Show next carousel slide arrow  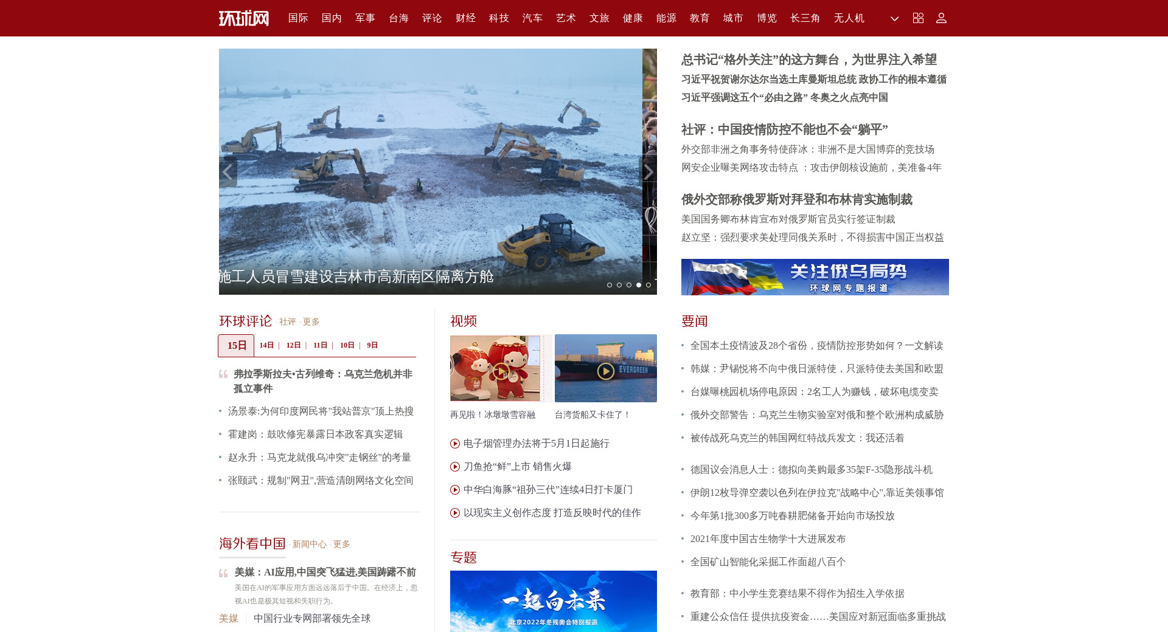coord(648,173)
